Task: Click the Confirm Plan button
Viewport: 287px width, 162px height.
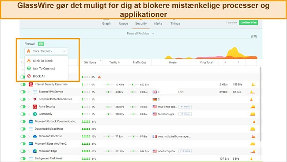Action: (x=249, y=23)
